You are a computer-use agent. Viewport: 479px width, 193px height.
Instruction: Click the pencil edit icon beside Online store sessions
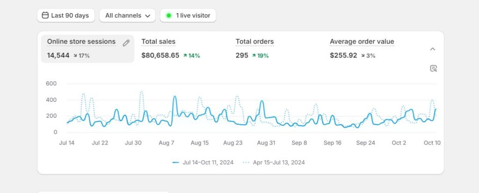pyautogui.click(x=126, y=43)
